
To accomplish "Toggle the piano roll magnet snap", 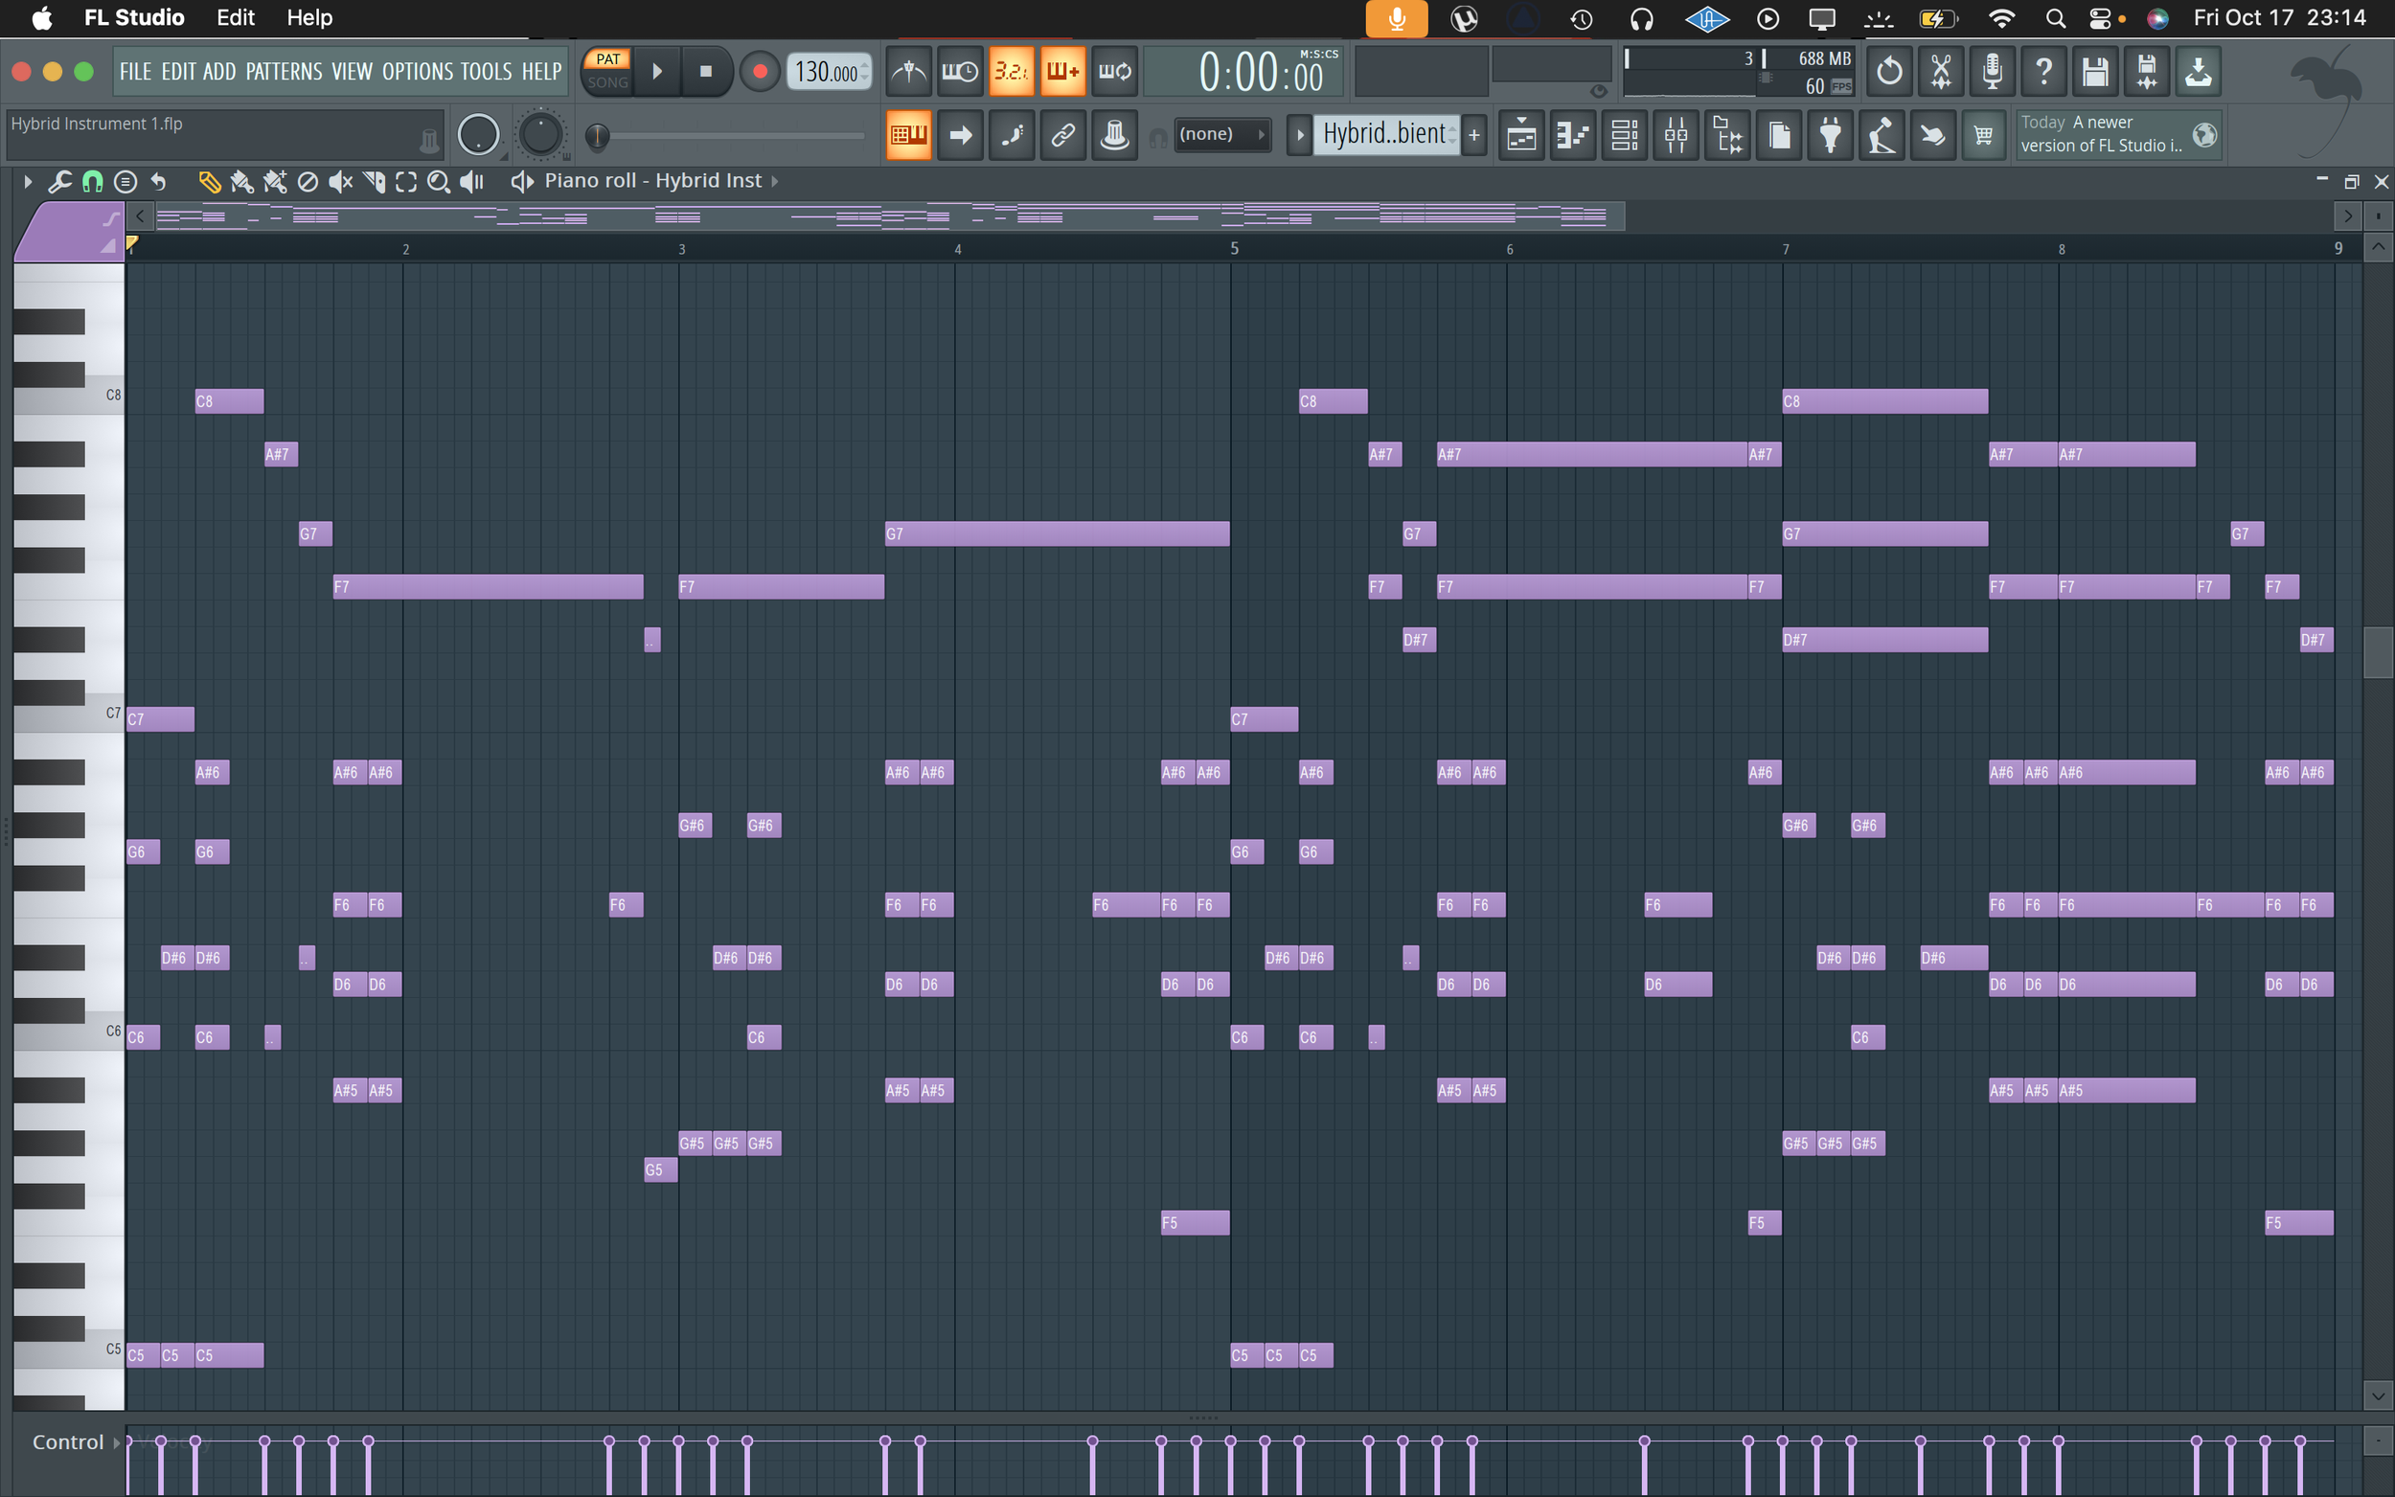I will 92,181.
